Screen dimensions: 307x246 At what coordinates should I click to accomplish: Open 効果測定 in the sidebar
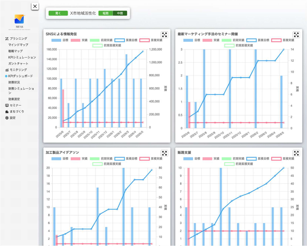[x=14, y=99]
